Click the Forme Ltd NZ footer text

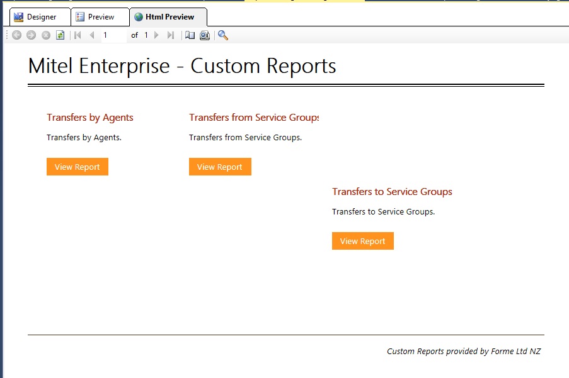[x=464, y=351]
